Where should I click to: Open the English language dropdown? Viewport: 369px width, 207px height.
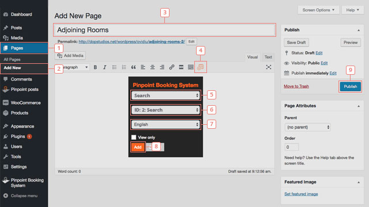[165, 124]
